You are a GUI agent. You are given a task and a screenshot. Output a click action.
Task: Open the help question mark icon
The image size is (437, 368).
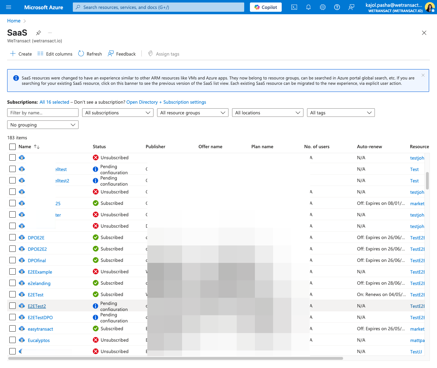(337, 7)
